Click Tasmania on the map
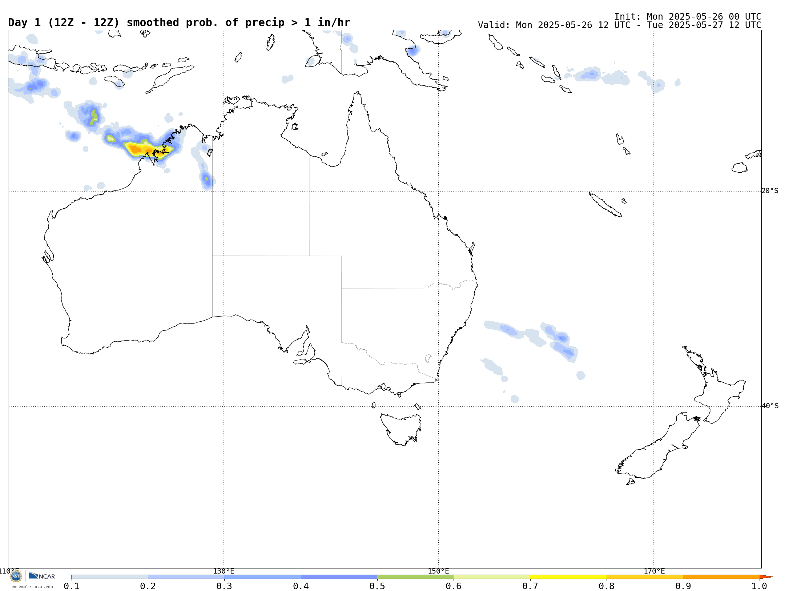This screenshot has height=591, width=785. pyautogui.click(x=401, y=429)
